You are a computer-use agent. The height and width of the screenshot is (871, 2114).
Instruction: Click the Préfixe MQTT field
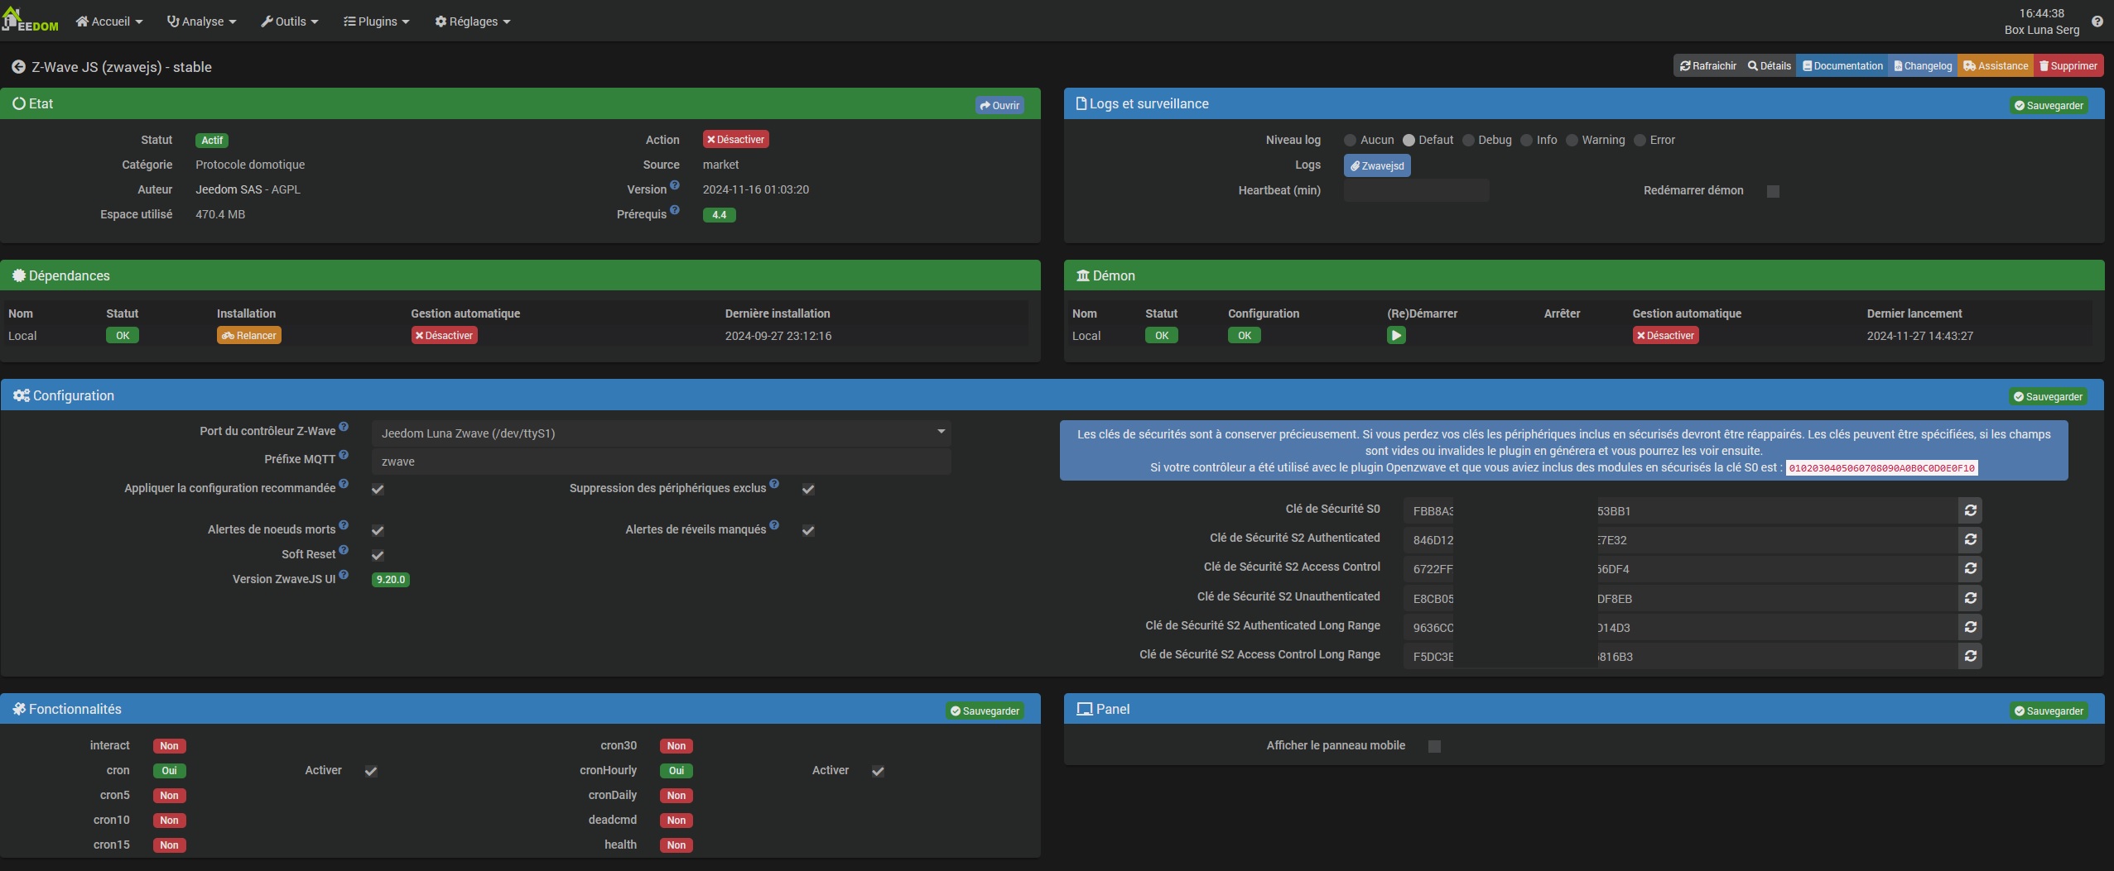[x=661, y=462]
